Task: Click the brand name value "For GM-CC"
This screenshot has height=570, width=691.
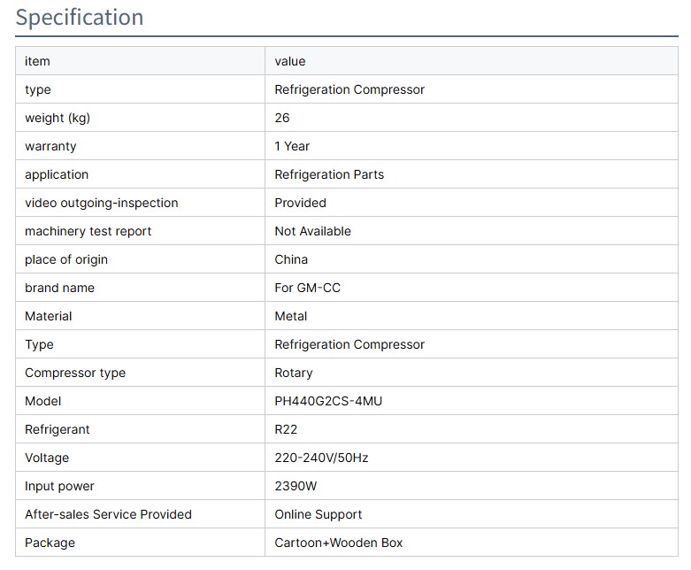Action: coord(308,288)
